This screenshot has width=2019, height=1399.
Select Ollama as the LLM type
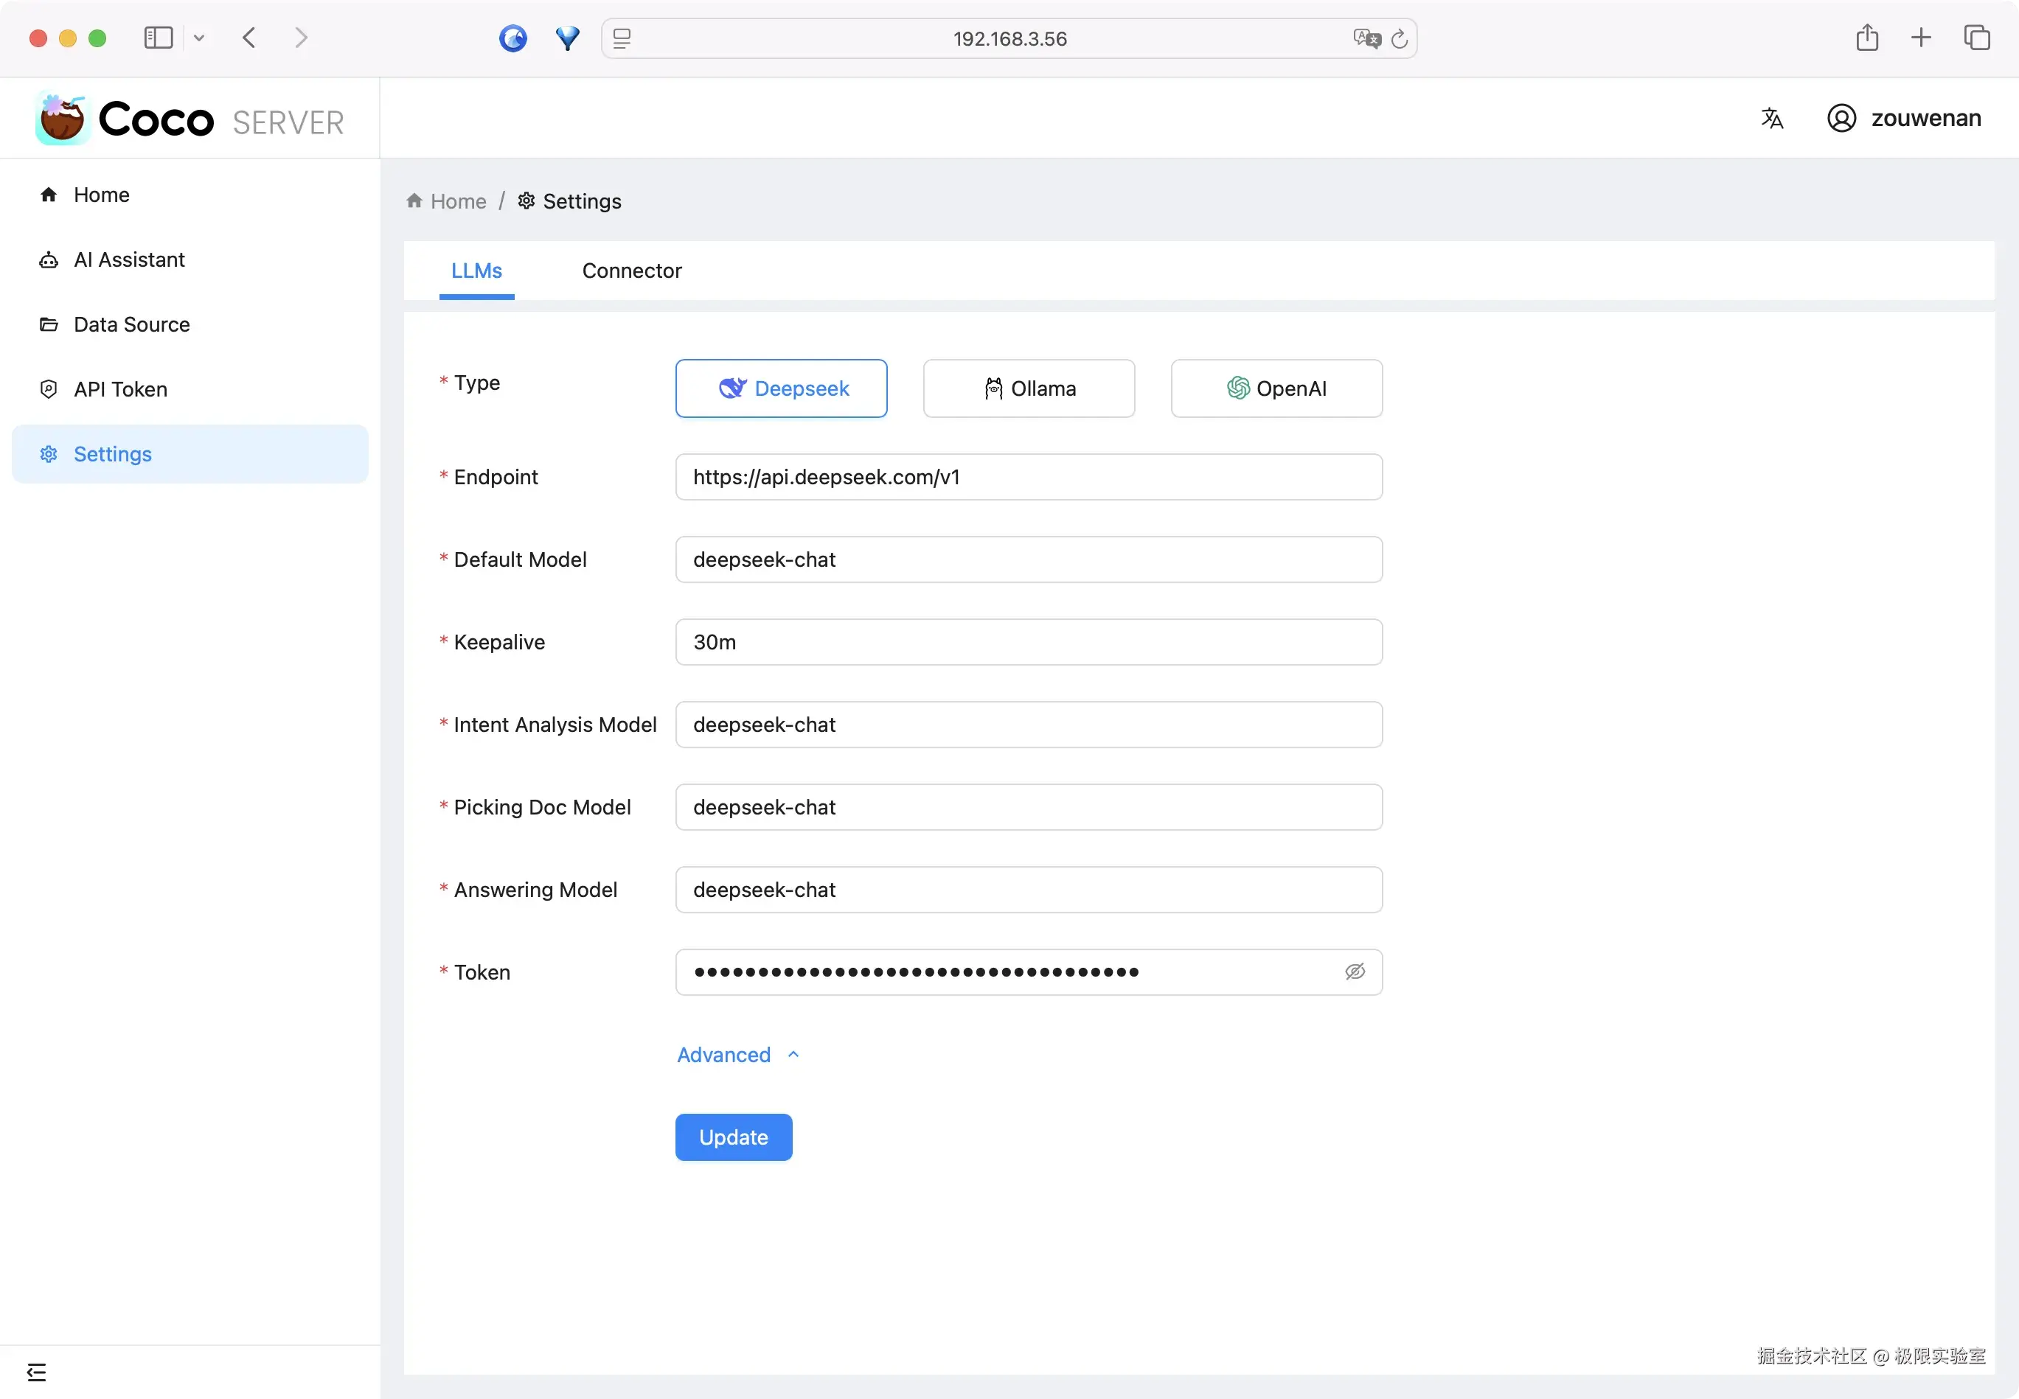[1029, 388]
